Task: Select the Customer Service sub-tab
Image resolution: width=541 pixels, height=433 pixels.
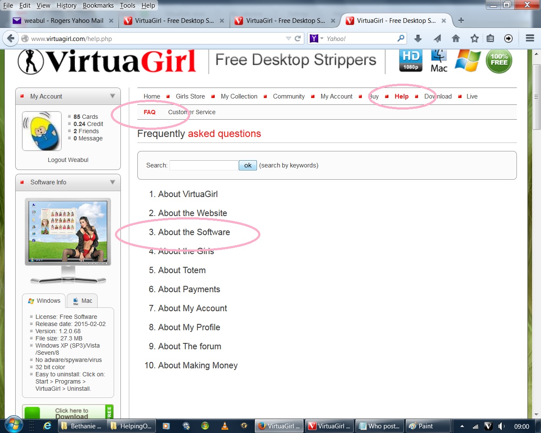Action: (191, 112)
